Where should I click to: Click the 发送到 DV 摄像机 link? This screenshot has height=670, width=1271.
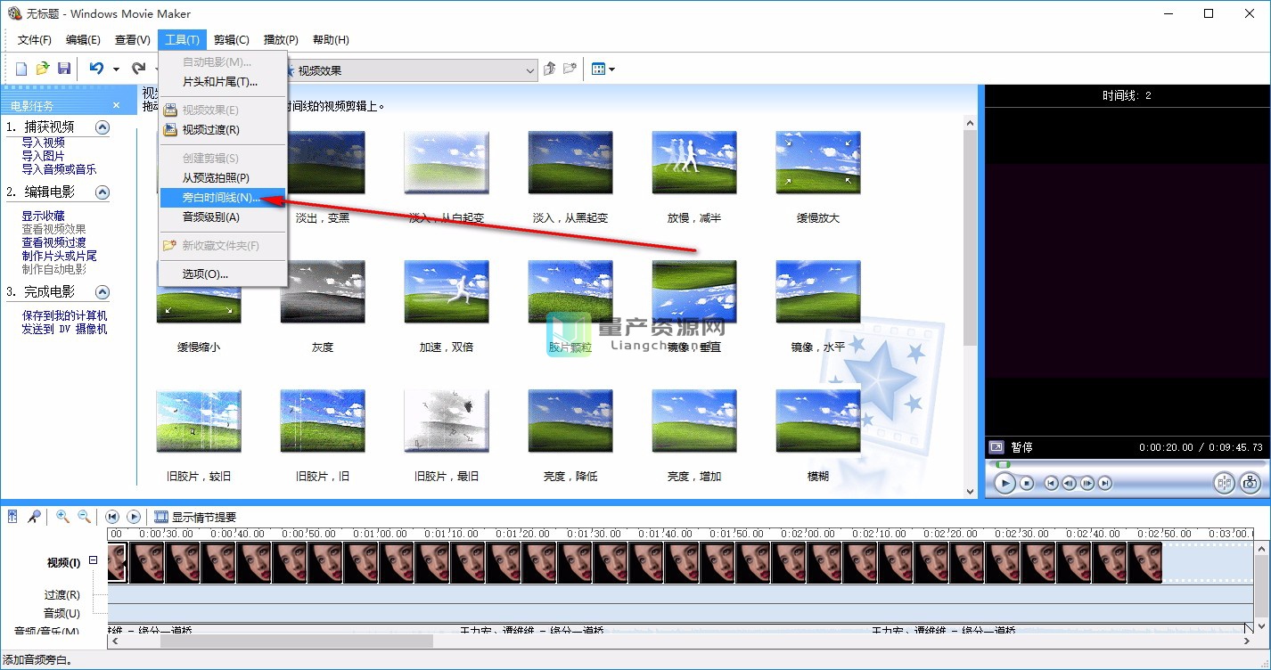65,329
